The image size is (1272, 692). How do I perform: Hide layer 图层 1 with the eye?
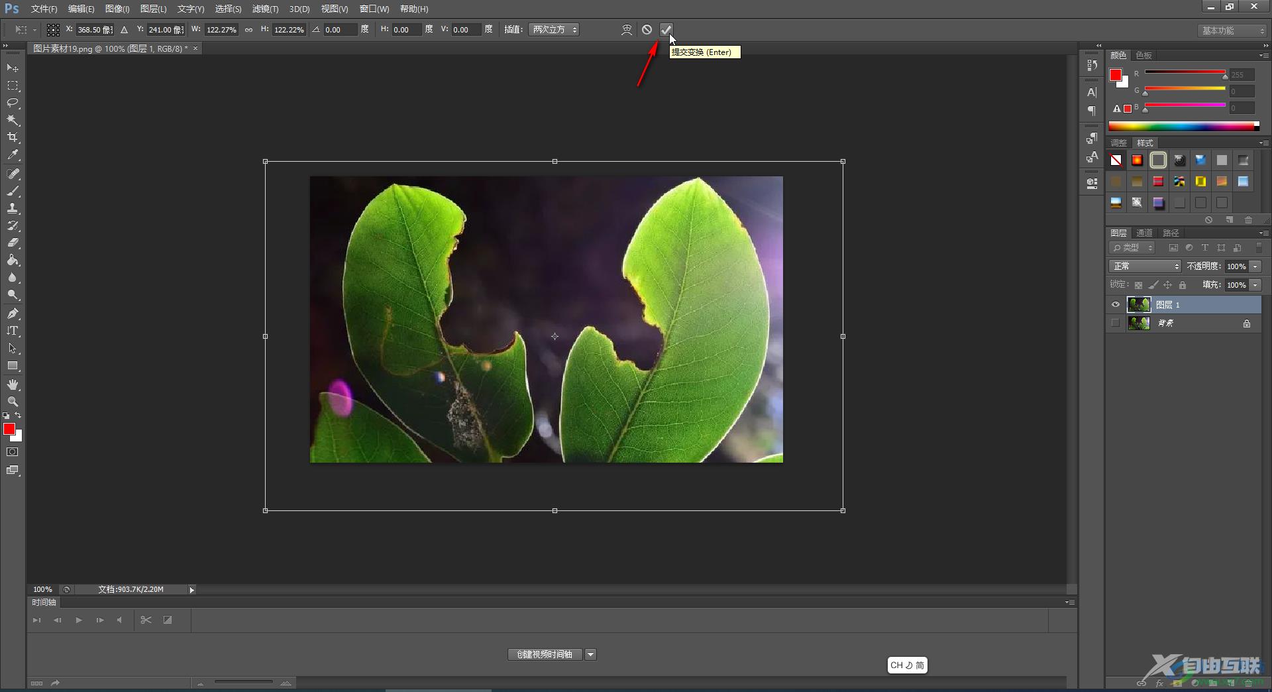(x=1116, y=305)
